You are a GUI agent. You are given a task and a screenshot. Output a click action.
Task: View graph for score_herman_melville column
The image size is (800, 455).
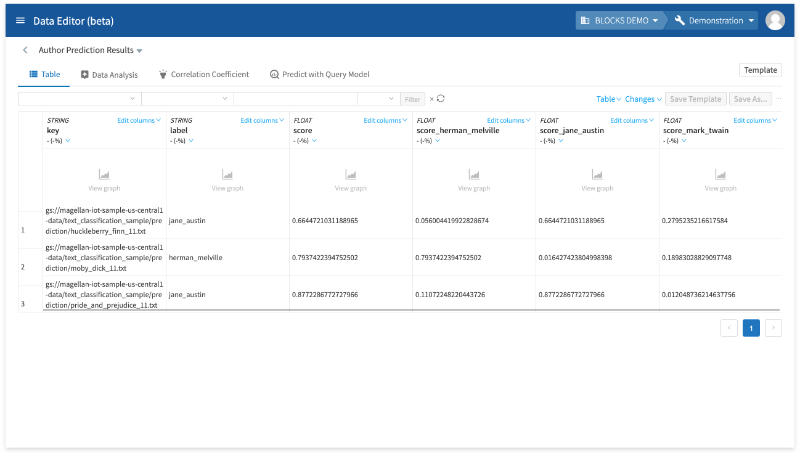click(474, 181)
